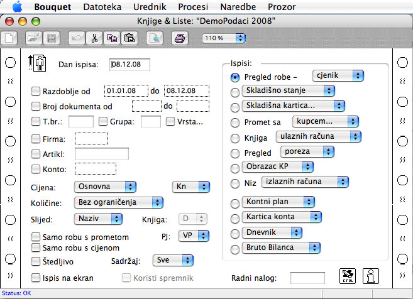This screenshot has height=299, width=413.
Task: Click the Artikl text field
Action: (x=102, y=154)
